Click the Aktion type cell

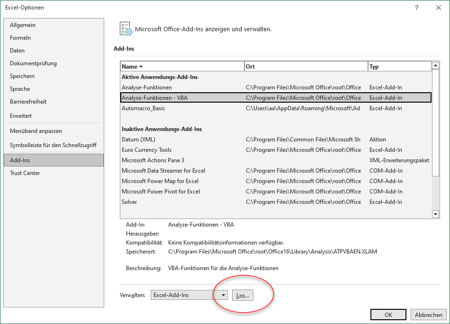pos(378,140)
